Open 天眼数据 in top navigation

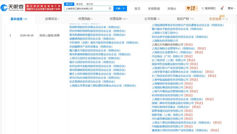click(x=154, y=9)
